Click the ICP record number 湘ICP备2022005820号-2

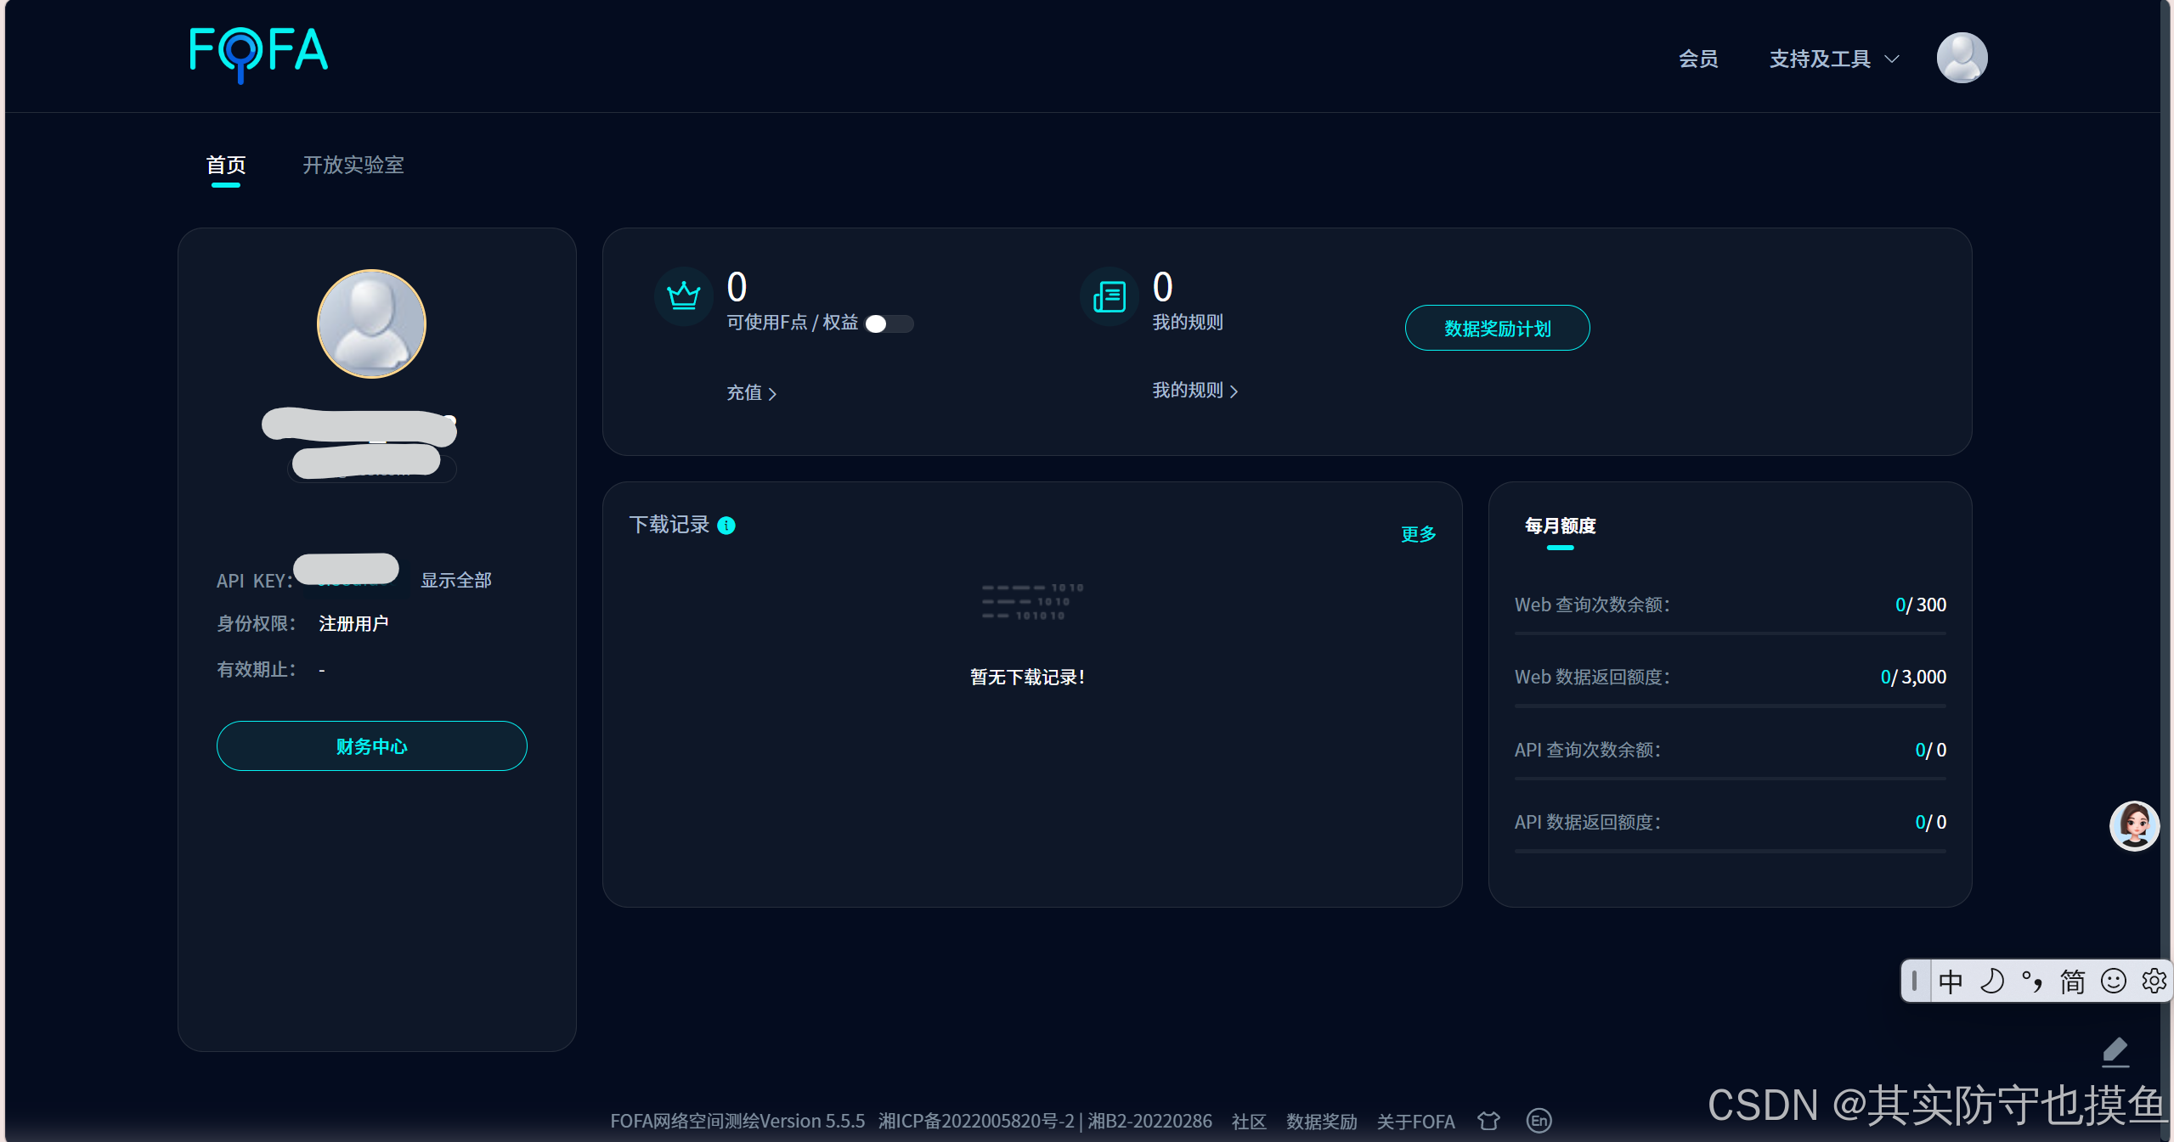click(976, 1122)
